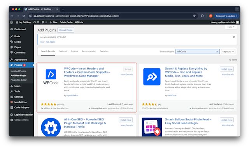Install Search & Replace Everything plugin
Viewport: 249px width, 148px height.
tap(227, 69)
